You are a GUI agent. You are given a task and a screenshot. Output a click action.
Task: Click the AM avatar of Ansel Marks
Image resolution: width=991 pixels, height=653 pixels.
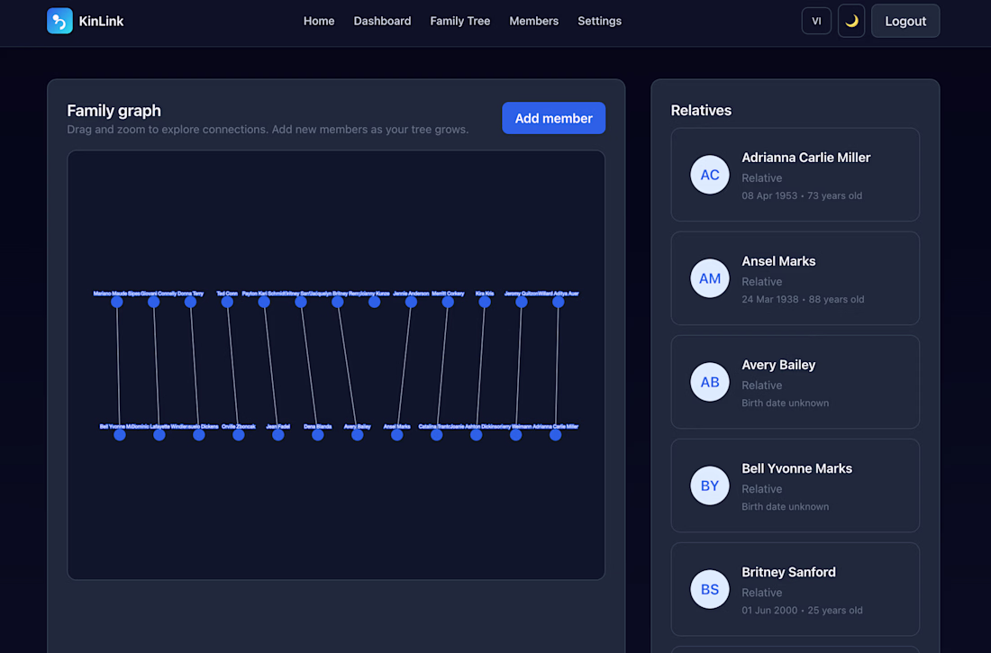pyautogui.click(x=710, y=278)
